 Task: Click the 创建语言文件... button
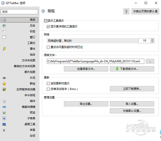86,69
